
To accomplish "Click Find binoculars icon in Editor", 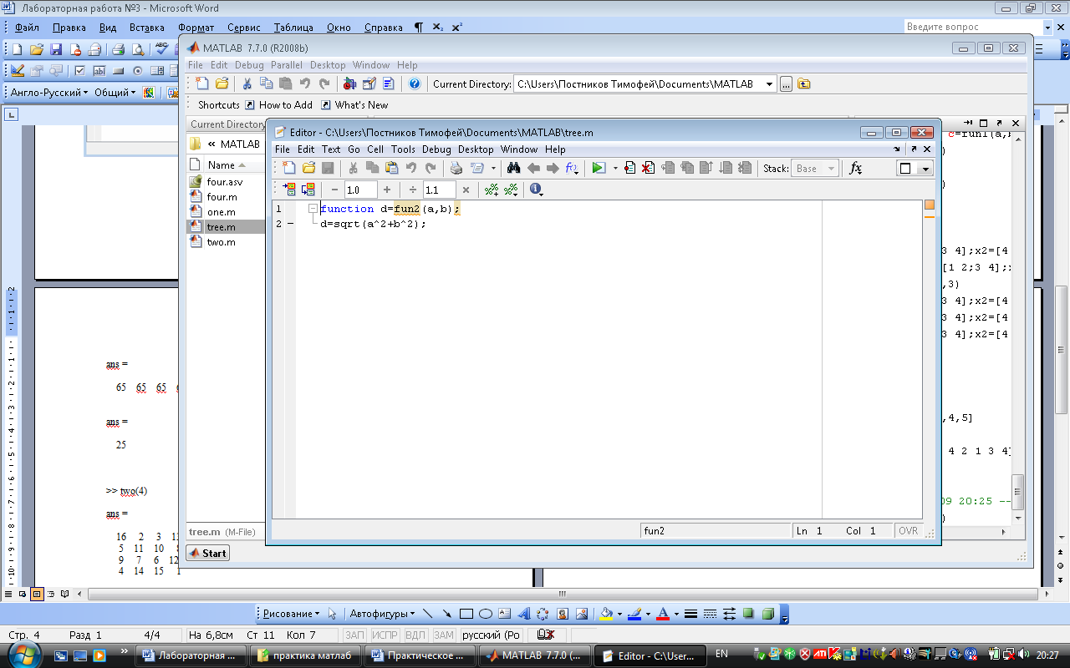I will [x=513, y=168].
